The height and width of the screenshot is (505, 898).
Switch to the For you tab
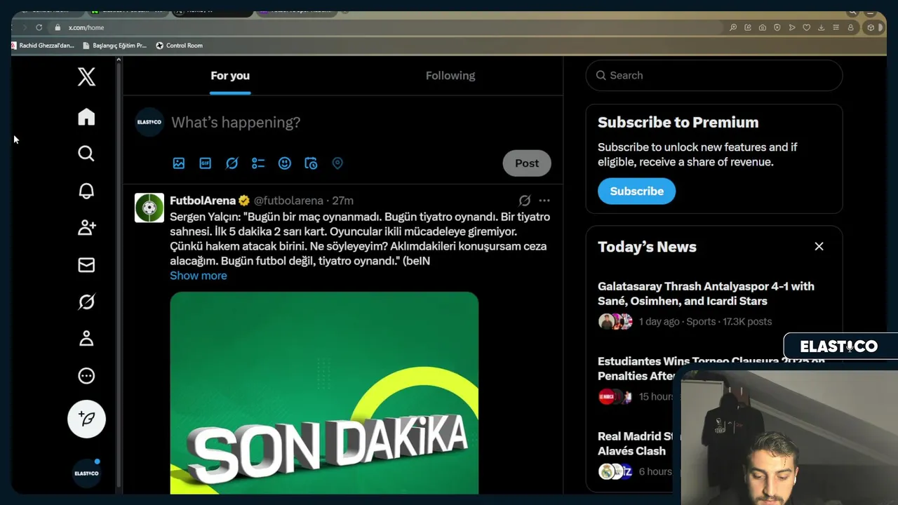tap(230, 76)
